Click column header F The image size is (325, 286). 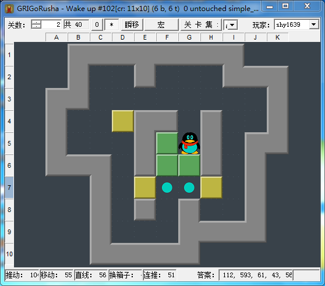point(167,37)
